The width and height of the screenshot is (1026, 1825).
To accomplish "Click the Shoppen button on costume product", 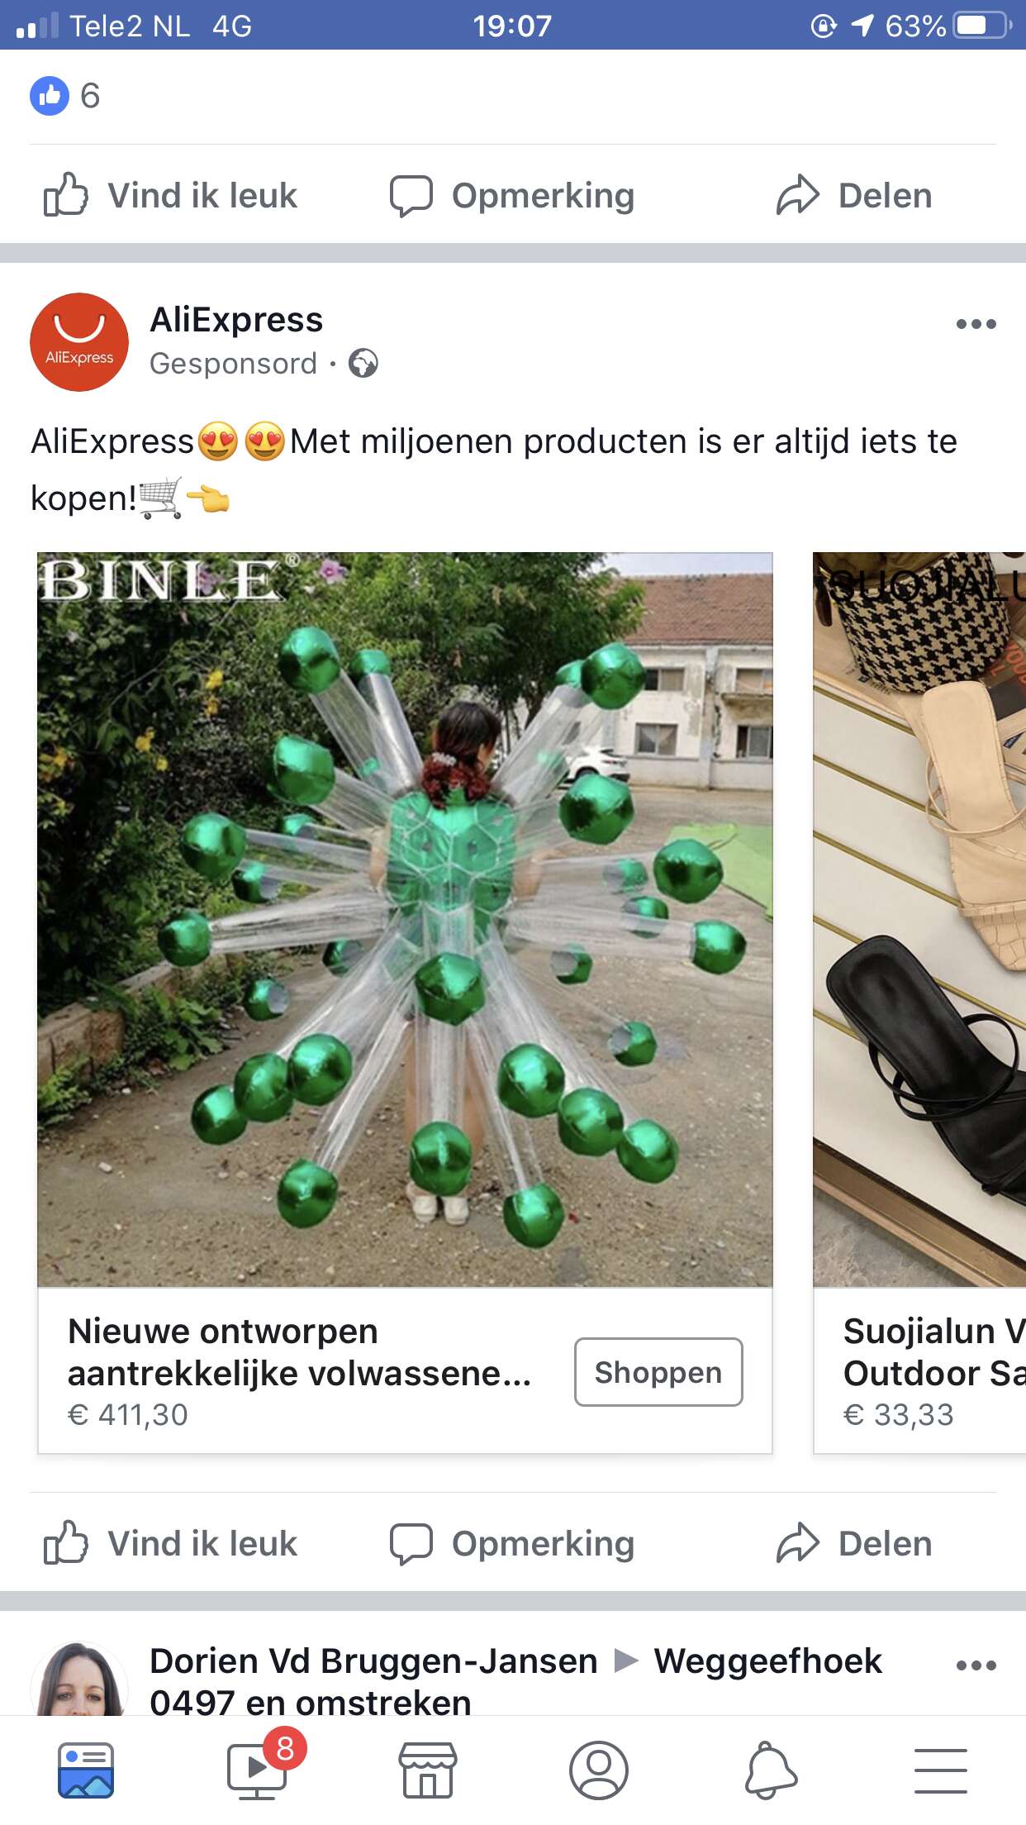I will pyautogui.click(x=658, y=1372).
